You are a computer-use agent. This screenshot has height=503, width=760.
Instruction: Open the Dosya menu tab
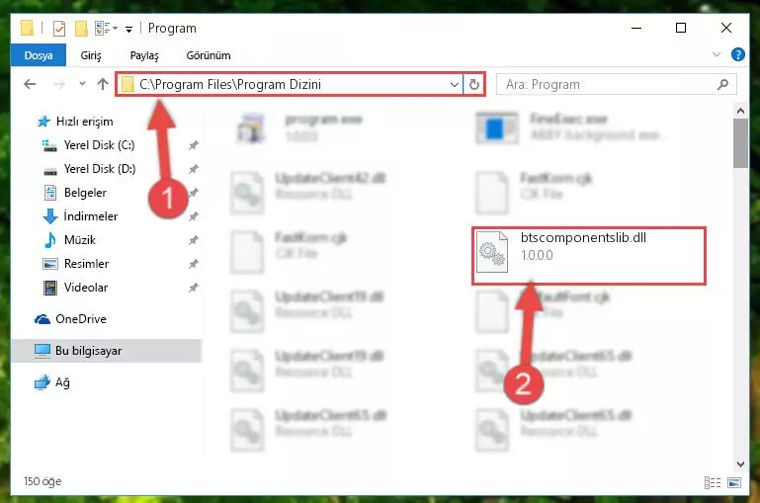[x=39, y=55]
